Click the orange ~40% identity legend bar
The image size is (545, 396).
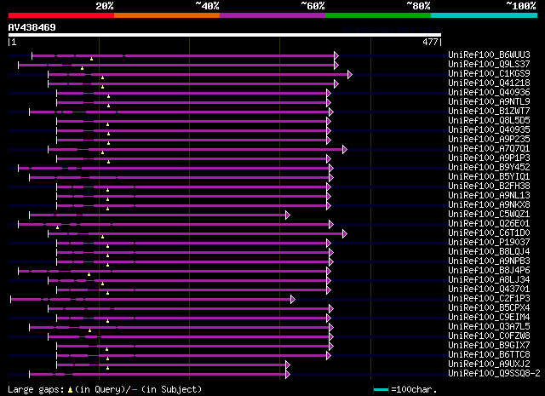(167, 15)
